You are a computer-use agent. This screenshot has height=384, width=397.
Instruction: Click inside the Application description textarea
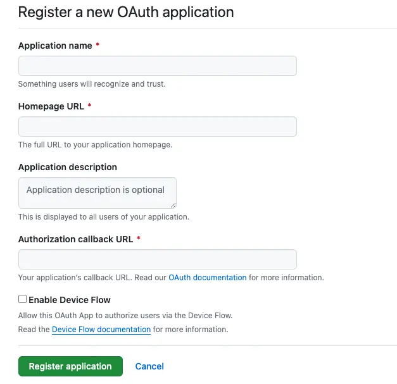coord(97,193)
